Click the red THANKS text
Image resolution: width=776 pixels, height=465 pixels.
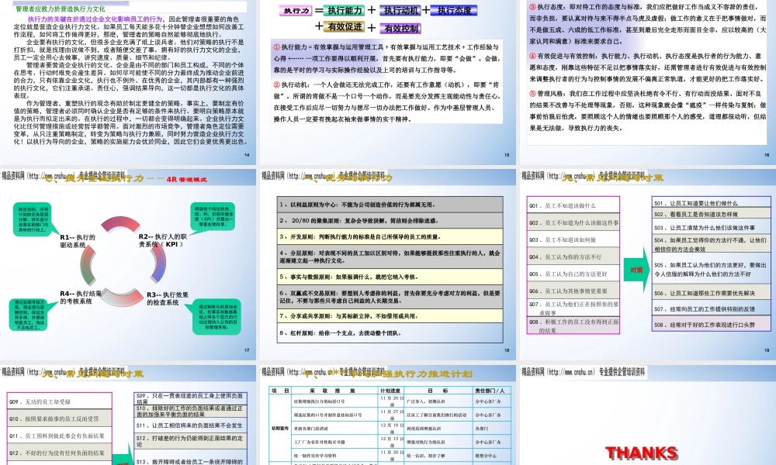click(x=642, y=453)
